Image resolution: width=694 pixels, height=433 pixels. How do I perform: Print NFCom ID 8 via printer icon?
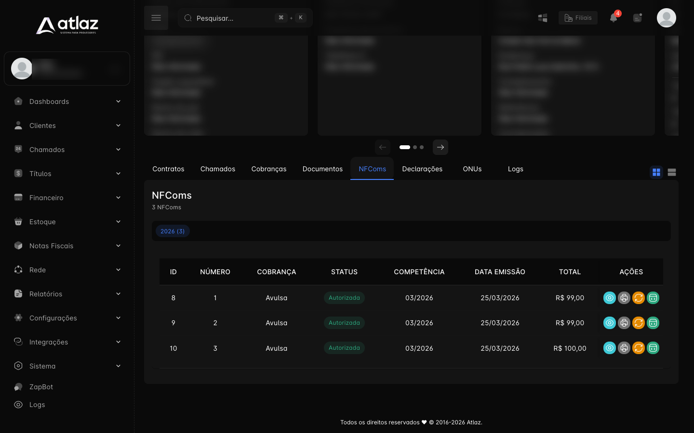pyautogui.click(x=624, y=298)
